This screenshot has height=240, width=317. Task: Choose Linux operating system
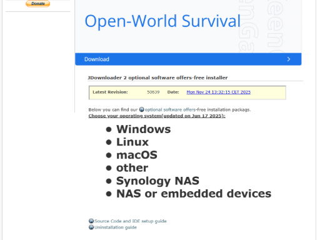pyautogui.click(x=133, y=142)
